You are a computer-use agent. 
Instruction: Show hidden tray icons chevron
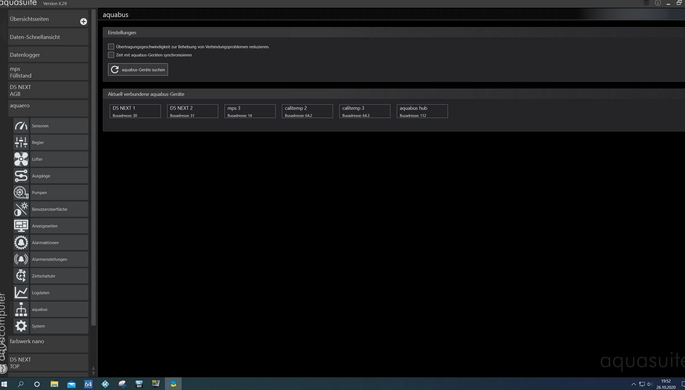[634, 384]
